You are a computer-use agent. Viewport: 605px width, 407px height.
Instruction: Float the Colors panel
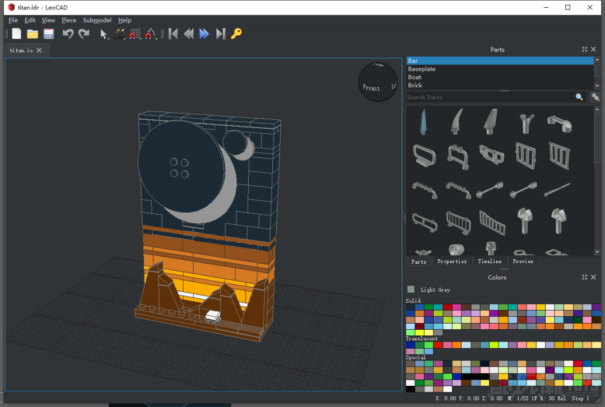(584, 277)
